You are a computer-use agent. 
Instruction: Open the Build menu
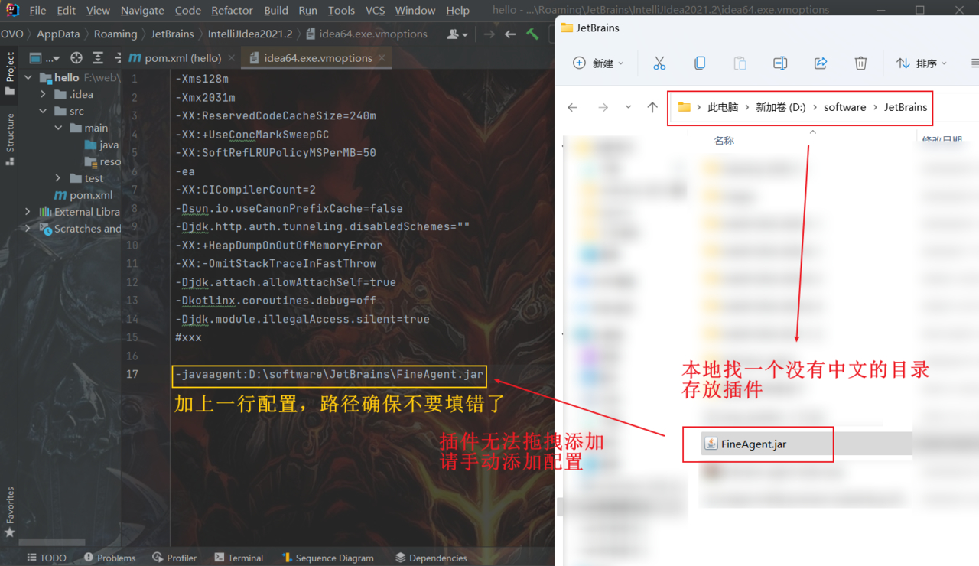(276, 11)
